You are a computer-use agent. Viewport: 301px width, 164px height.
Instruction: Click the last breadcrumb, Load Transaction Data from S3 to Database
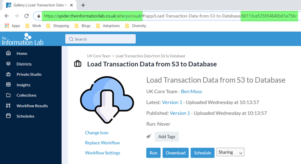(150, 56)
